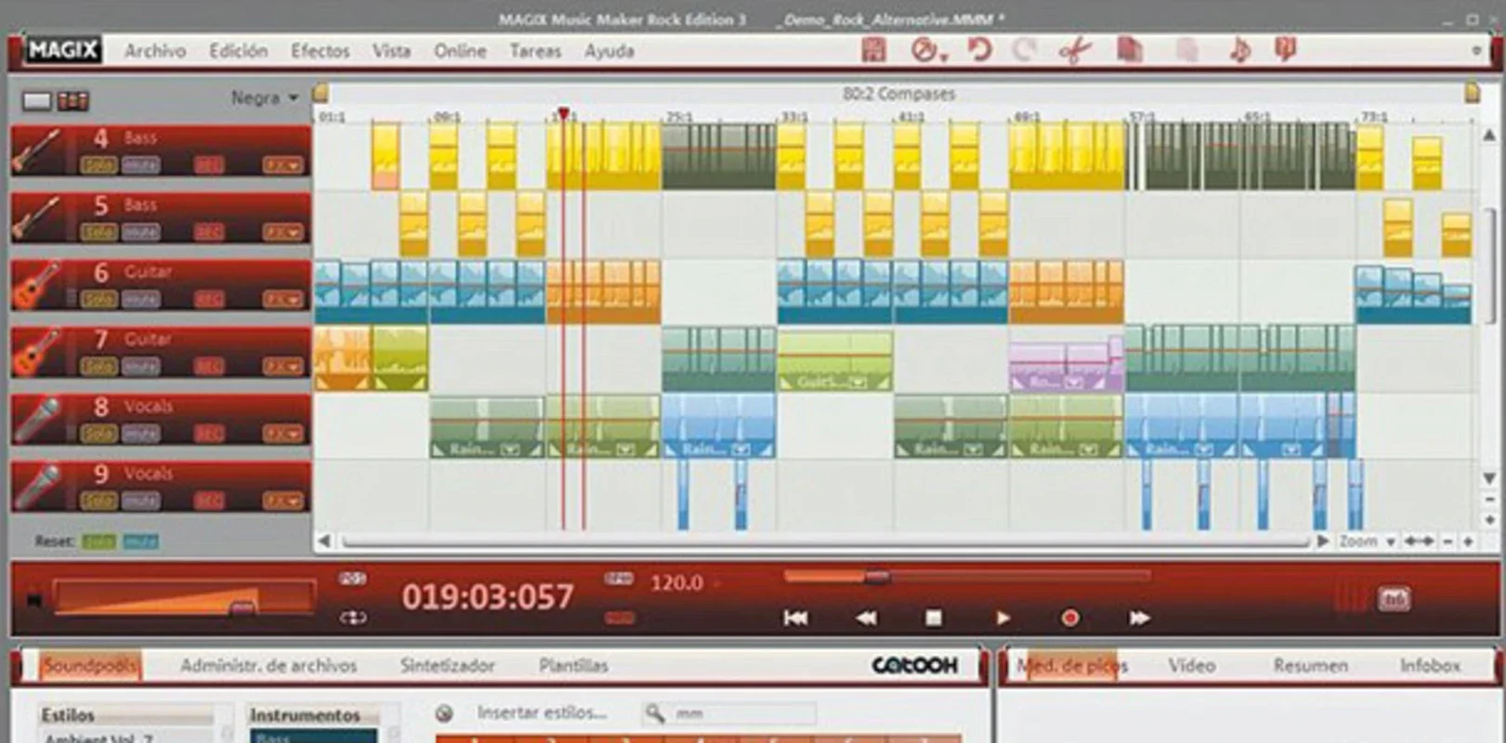Screen dimensions: 1506x743
Task: Jump to project start button
Action: click(795, 618)
